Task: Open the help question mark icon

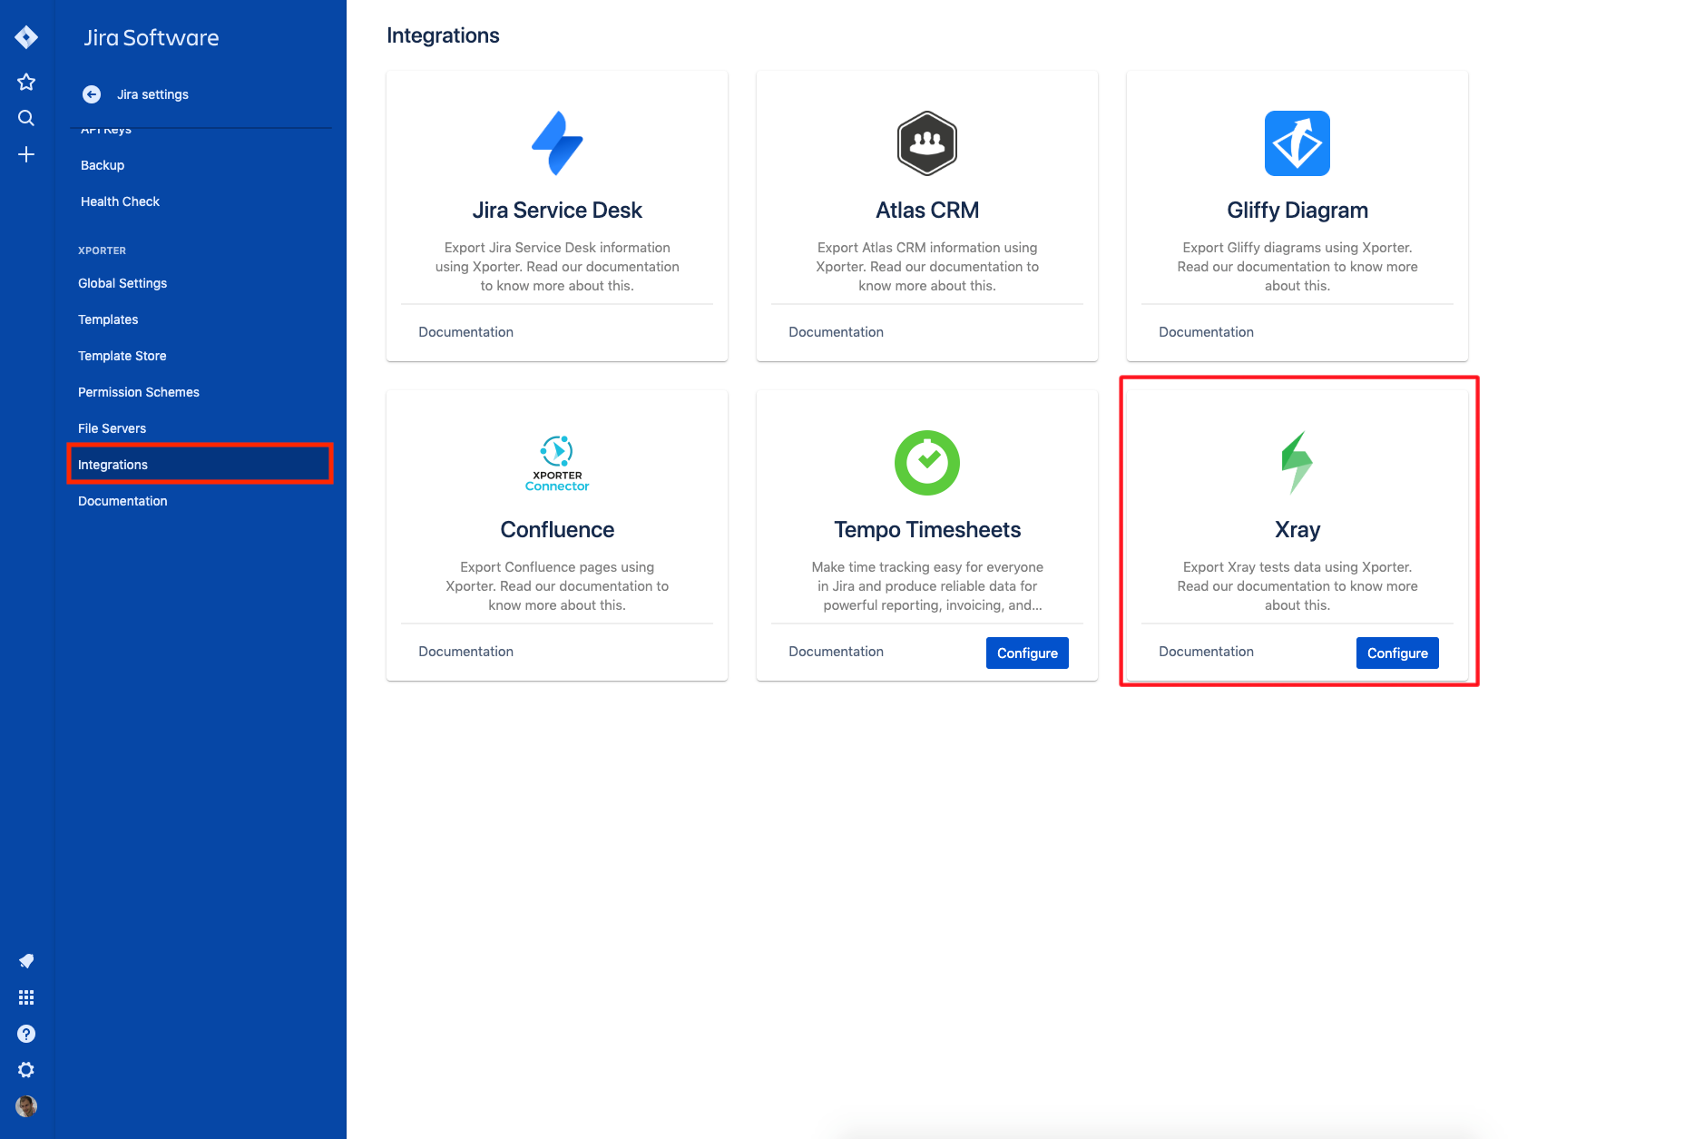Action: 26,1034
